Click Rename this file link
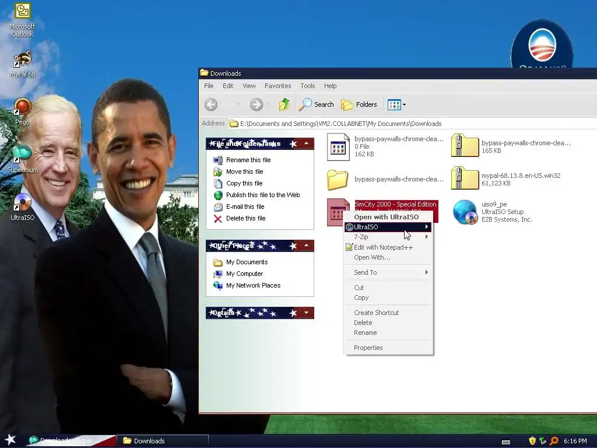This screenshot has width=597, height=448. 248,160
